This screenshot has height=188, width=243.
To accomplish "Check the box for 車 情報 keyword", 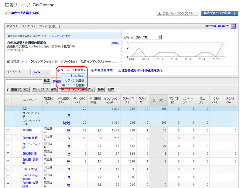I will click(8, 130).
